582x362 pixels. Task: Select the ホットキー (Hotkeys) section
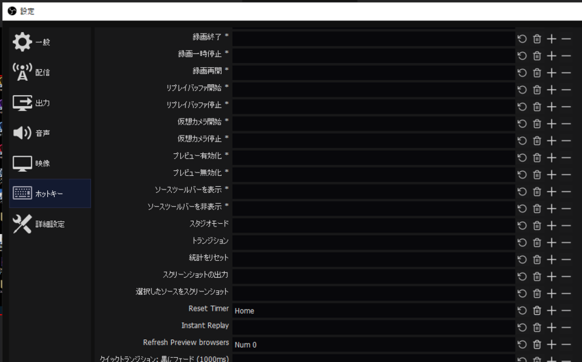[50, 193]
